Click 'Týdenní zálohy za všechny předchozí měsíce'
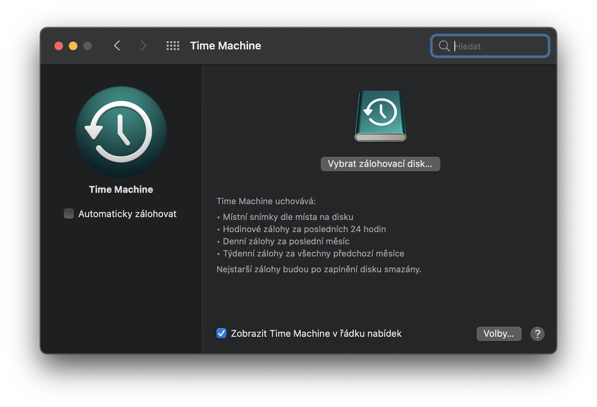The image size is (597, 407). [x=314, y=254]
